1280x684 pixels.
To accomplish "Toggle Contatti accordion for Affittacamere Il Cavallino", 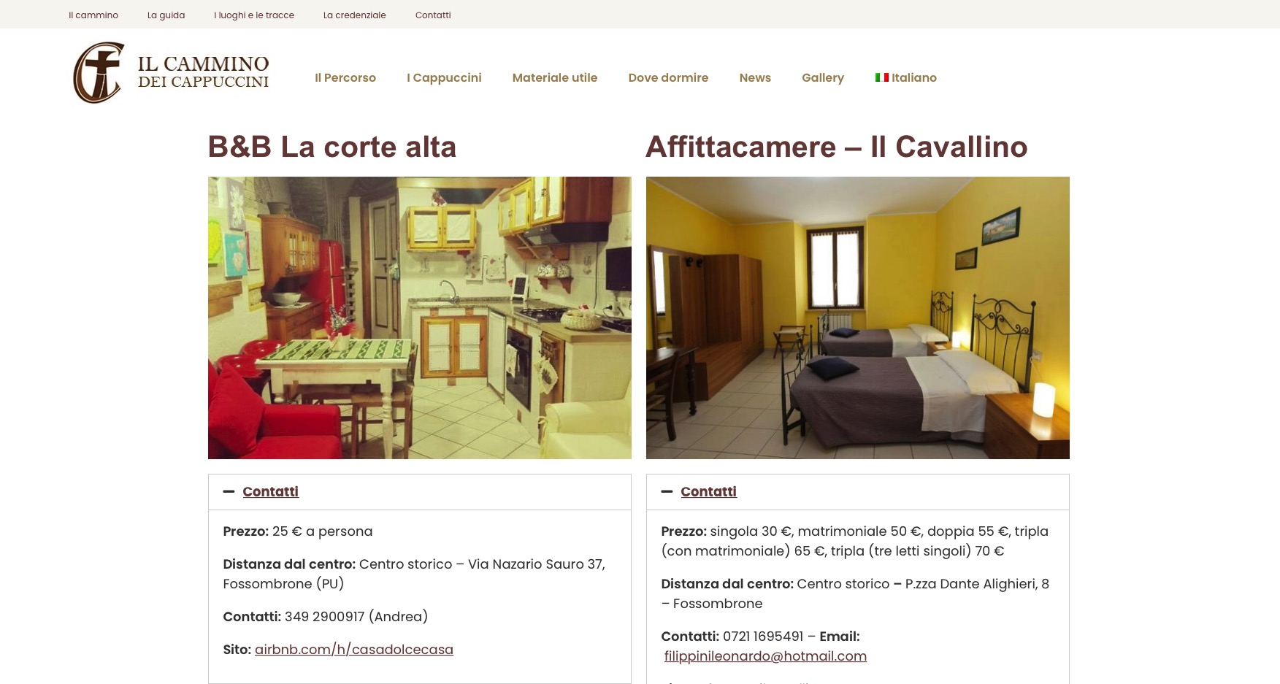I will 708,492.
